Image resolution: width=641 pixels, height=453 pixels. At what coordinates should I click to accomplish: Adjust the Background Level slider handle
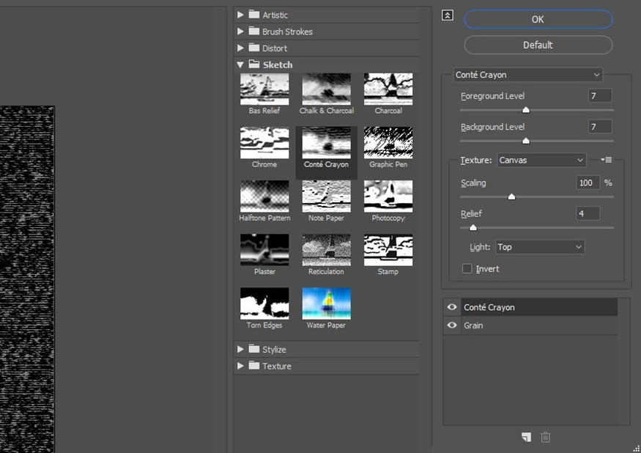(x=526, y=141)
